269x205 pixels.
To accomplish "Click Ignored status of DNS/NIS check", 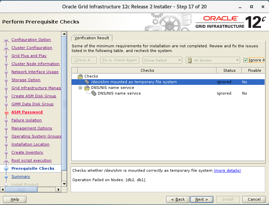I will coord(224,93).
